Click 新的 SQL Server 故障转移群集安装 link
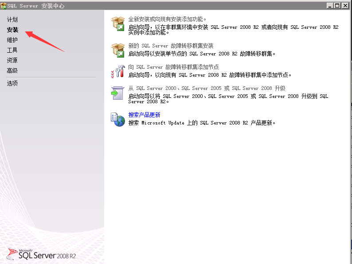The image size is (352, 264). point(171,46)
